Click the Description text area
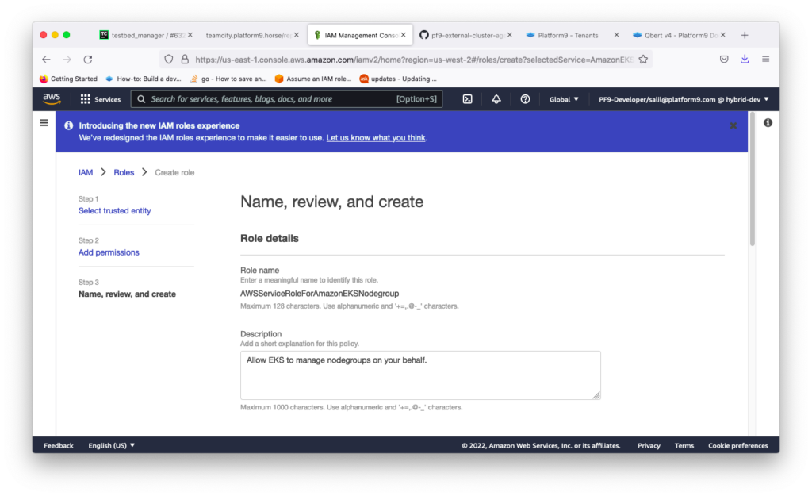812x496 pixels. [x=420, y=375]
